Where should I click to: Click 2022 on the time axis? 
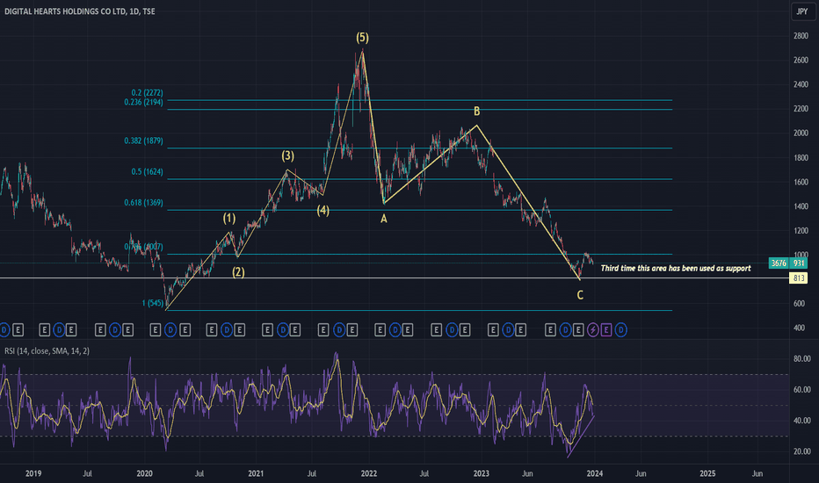point(369,473)
